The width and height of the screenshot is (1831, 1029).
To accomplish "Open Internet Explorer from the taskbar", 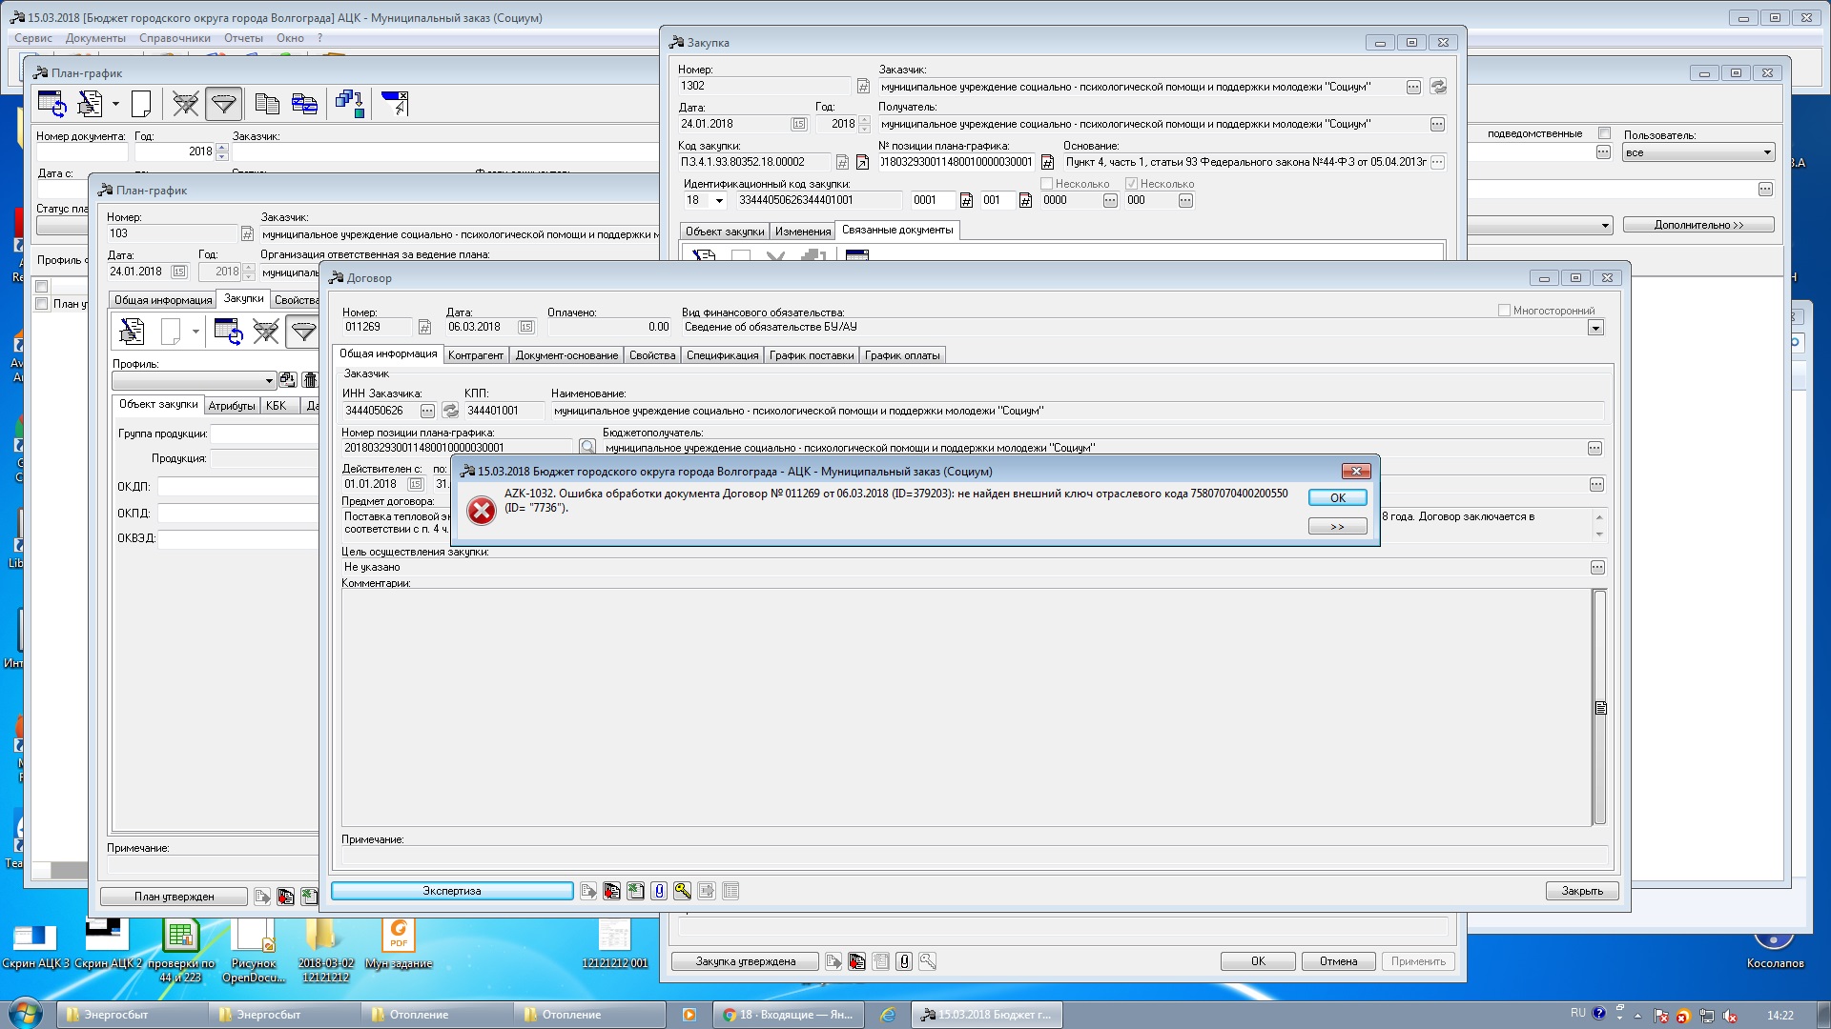I will click(x=888, y=1015).
